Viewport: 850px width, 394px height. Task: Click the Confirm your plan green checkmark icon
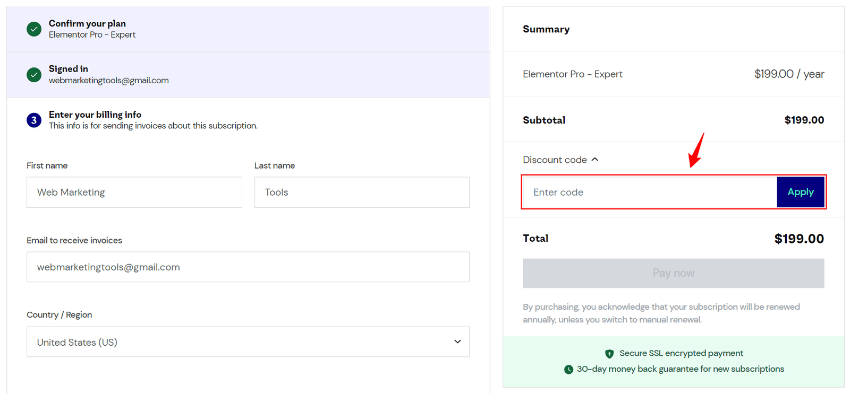(34, 29)
